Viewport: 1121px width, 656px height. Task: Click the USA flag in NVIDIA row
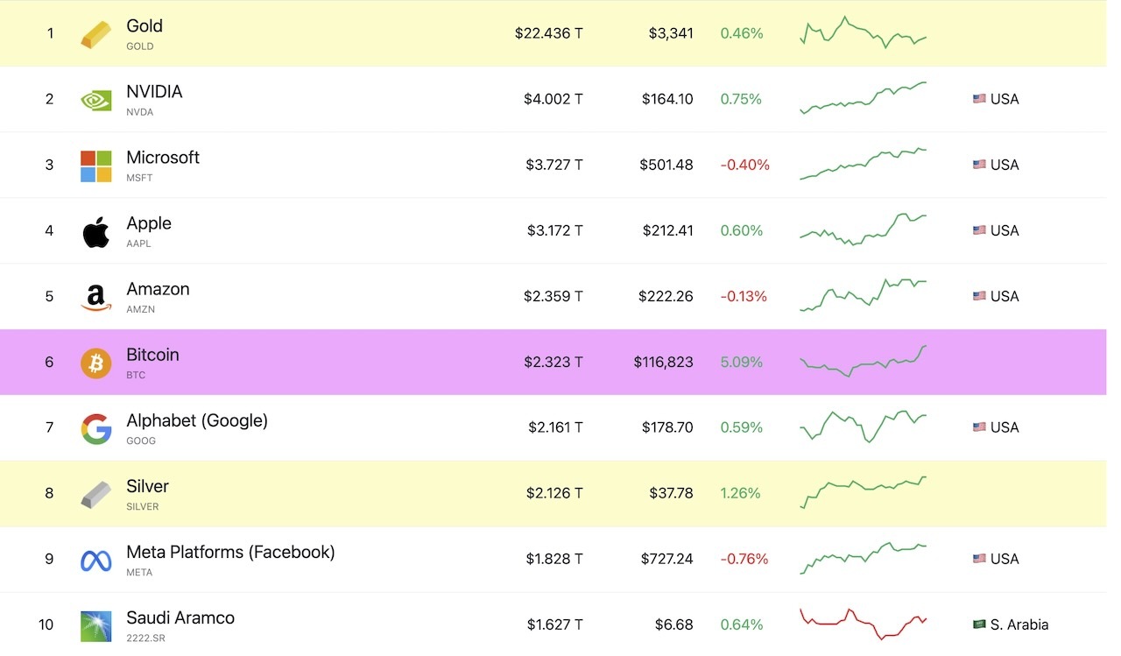tap(979, 99)
